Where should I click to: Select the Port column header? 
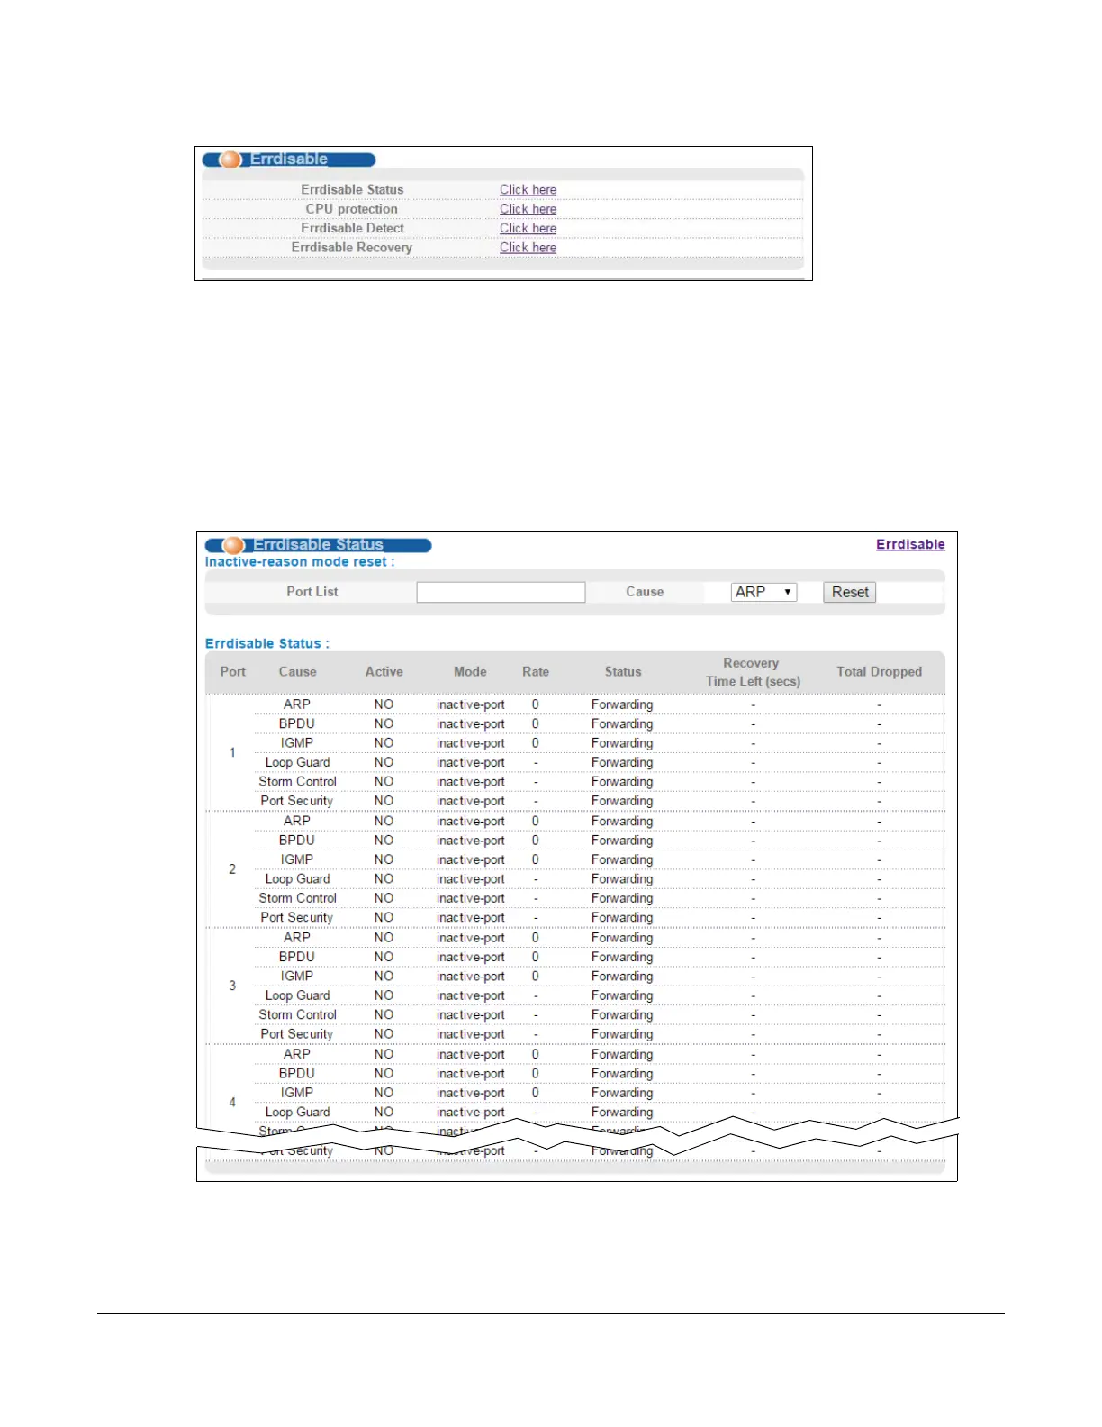click(233, 672)
